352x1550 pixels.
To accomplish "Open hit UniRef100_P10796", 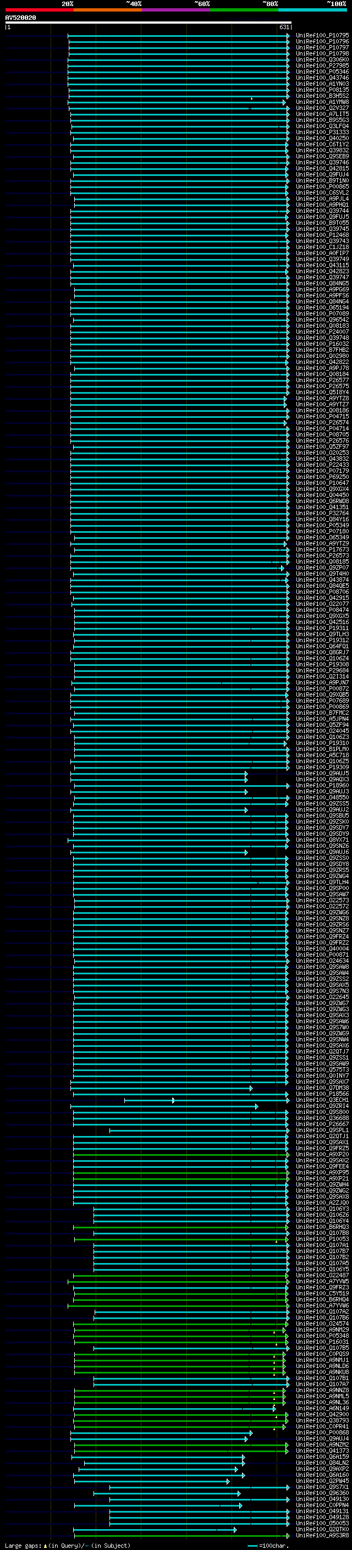I will pos(322,42).
